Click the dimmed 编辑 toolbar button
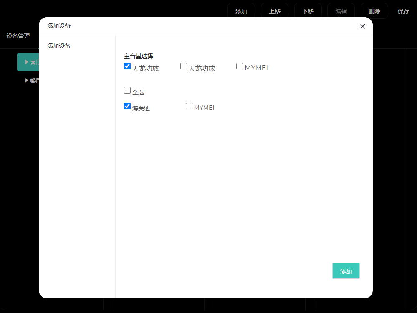Viewport: 417px width, 313px height. point(341,11)
